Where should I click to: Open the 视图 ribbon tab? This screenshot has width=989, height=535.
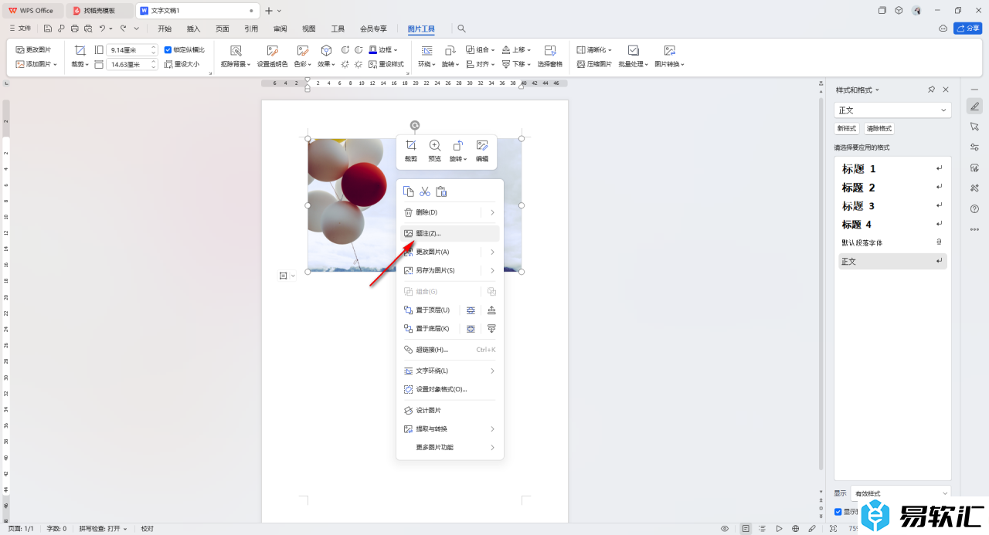(309, 29)
